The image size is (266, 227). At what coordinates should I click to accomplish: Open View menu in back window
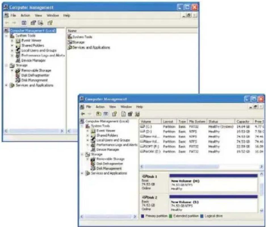(x=38, y=15)
